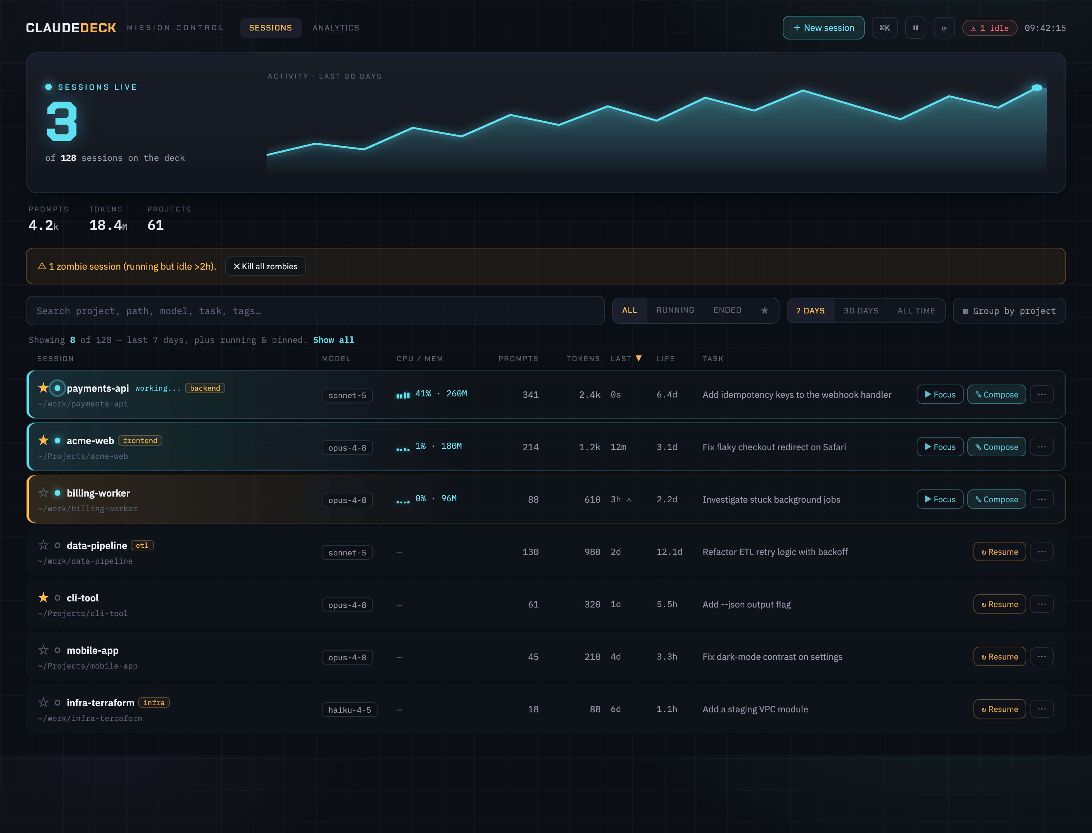Sort by the PROMPTS column header

click(x=518, y=358)
